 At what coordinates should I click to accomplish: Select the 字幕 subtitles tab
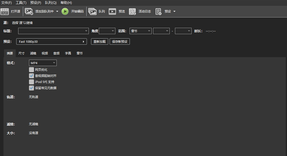68,53
